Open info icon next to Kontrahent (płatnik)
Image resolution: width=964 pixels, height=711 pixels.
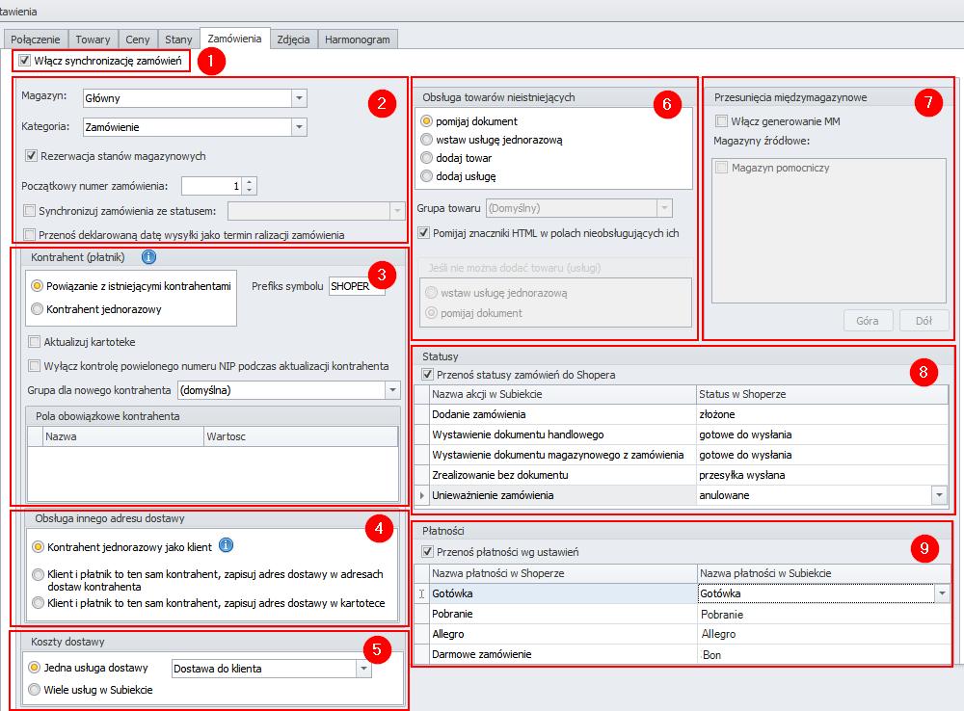[148, 257]
